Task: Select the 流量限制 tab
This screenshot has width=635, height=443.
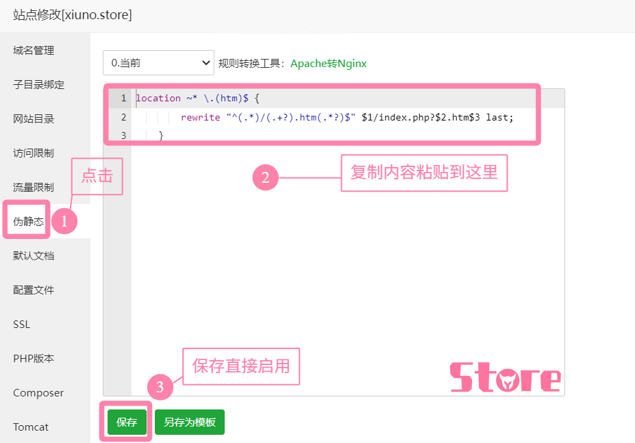Action: (x=34, y=187)
